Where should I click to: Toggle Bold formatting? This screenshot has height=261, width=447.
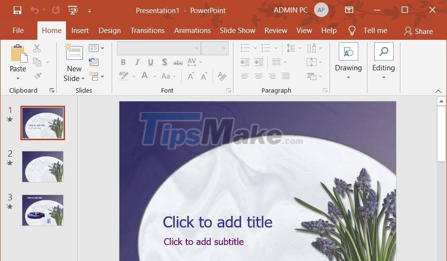[x=123, y=62]
